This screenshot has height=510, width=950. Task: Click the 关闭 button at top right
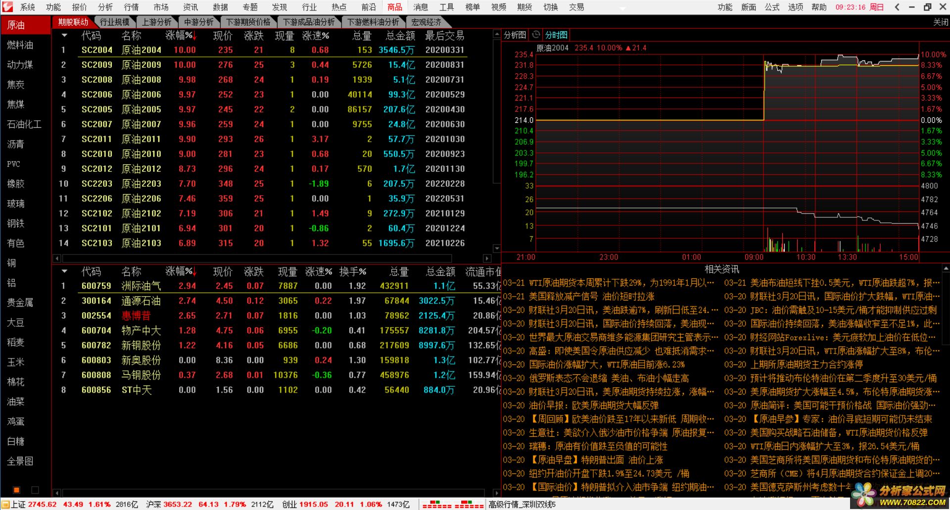click(941, 22)
